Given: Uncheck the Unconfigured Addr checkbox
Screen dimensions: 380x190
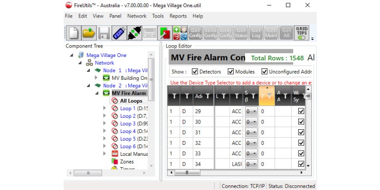Looking at the screenshot, I should click(x=265, y=72).
